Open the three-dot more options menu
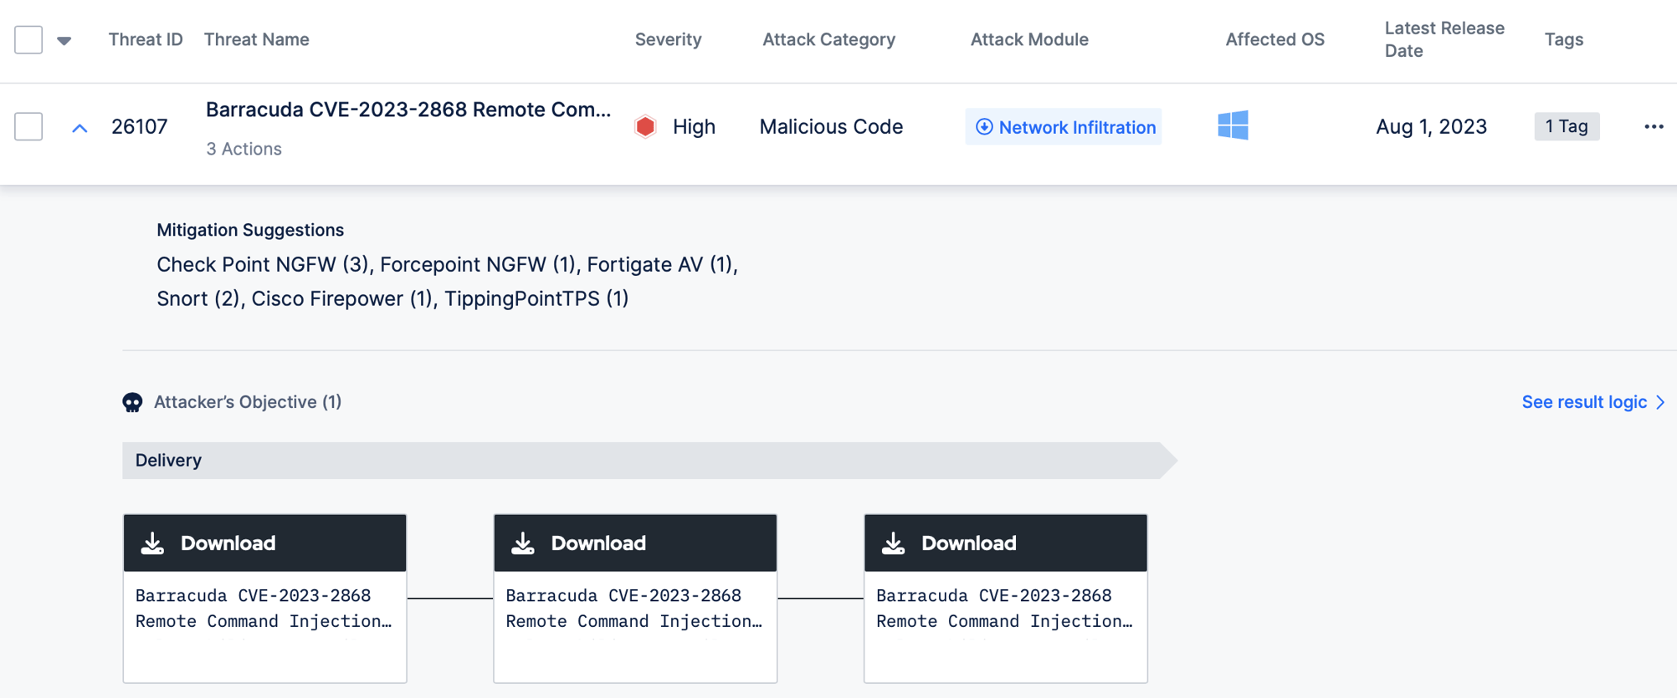 pos(1654,126)
